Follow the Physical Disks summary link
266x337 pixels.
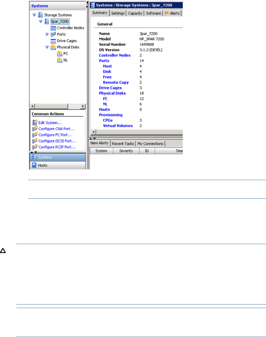[x=112, y=93]
